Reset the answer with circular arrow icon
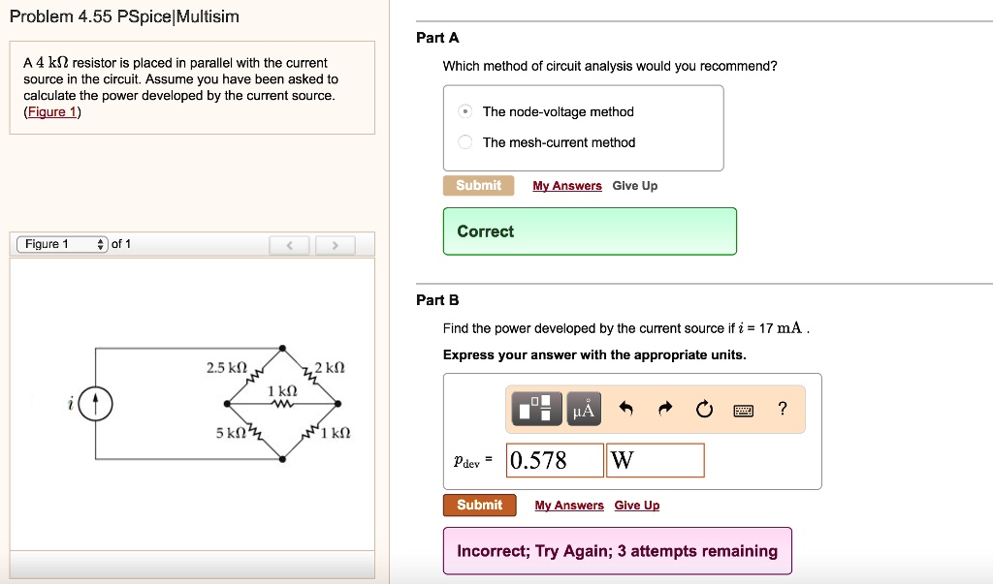The height and width of the screenshot is (584, 993). coord(704,410)
